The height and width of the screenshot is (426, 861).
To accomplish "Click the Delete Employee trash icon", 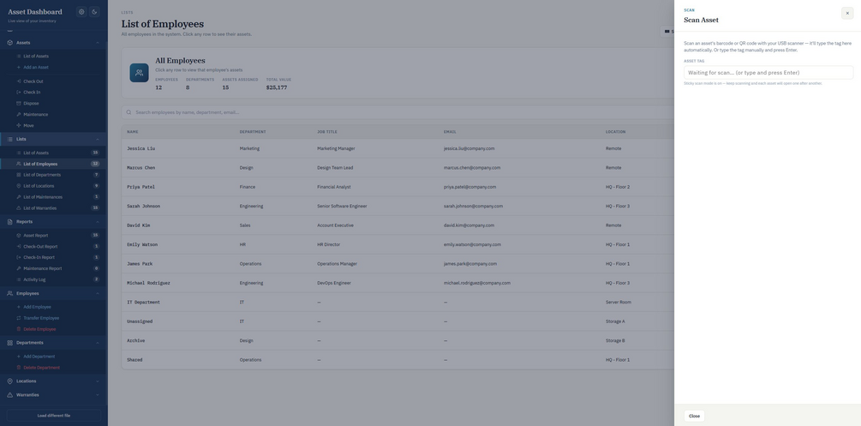I will click(x=19, y=328).
